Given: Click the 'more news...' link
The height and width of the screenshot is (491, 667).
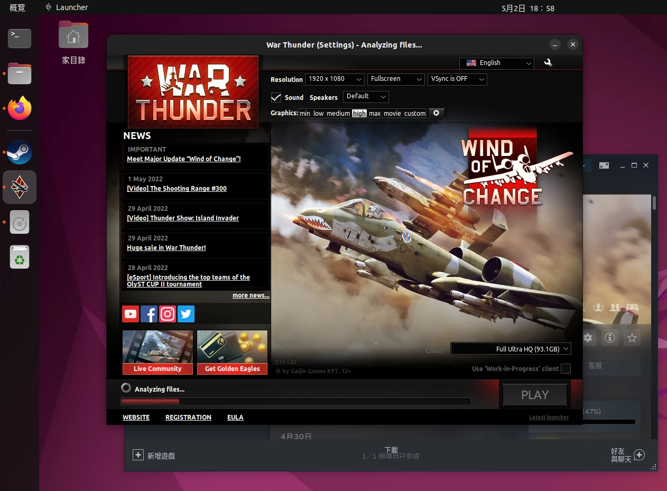Looking at the screenshot, I should pyautogui.click(x=251, y=295).
